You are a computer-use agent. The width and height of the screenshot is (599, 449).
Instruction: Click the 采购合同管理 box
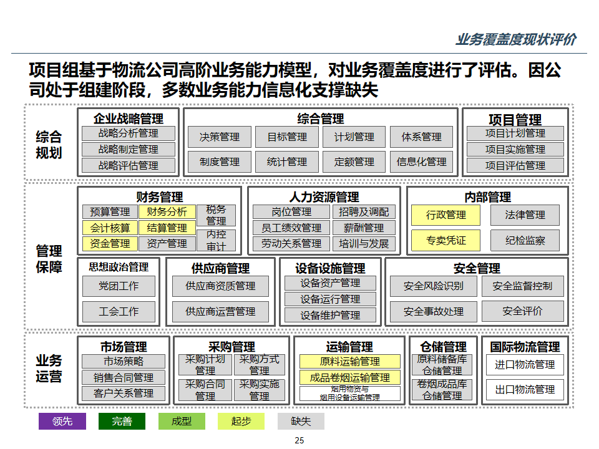pos(205,390)
